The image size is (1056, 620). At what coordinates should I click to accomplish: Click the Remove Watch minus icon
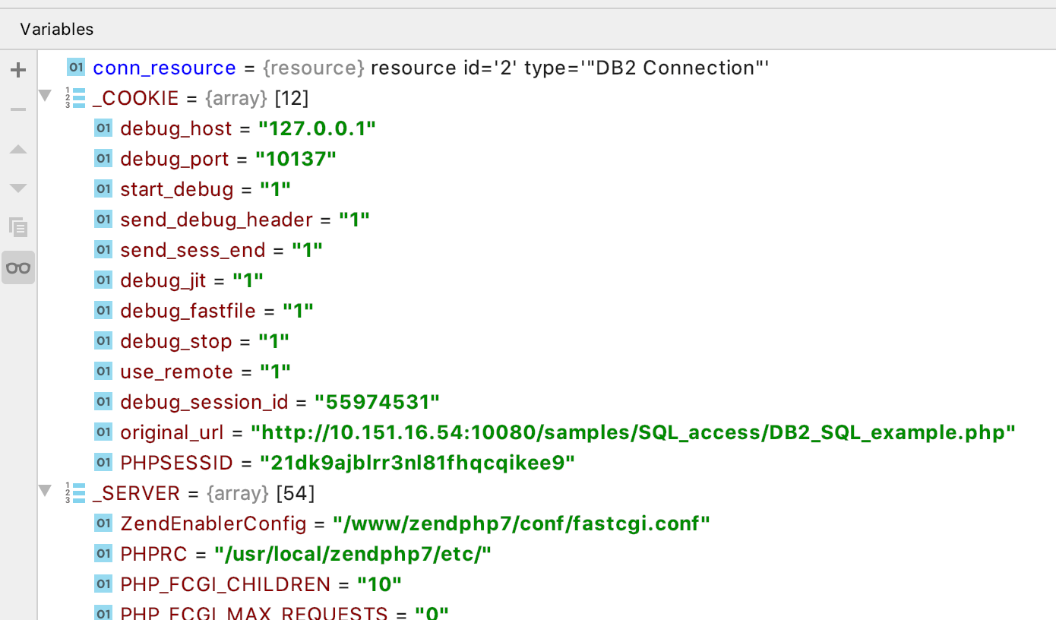tap(18, 109)
